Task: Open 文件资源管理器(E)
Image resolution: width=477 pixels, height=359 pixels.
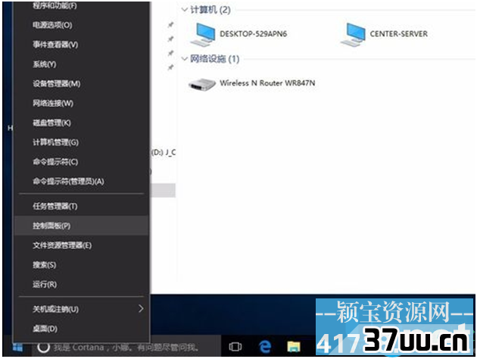Action: tap(62, 245)
